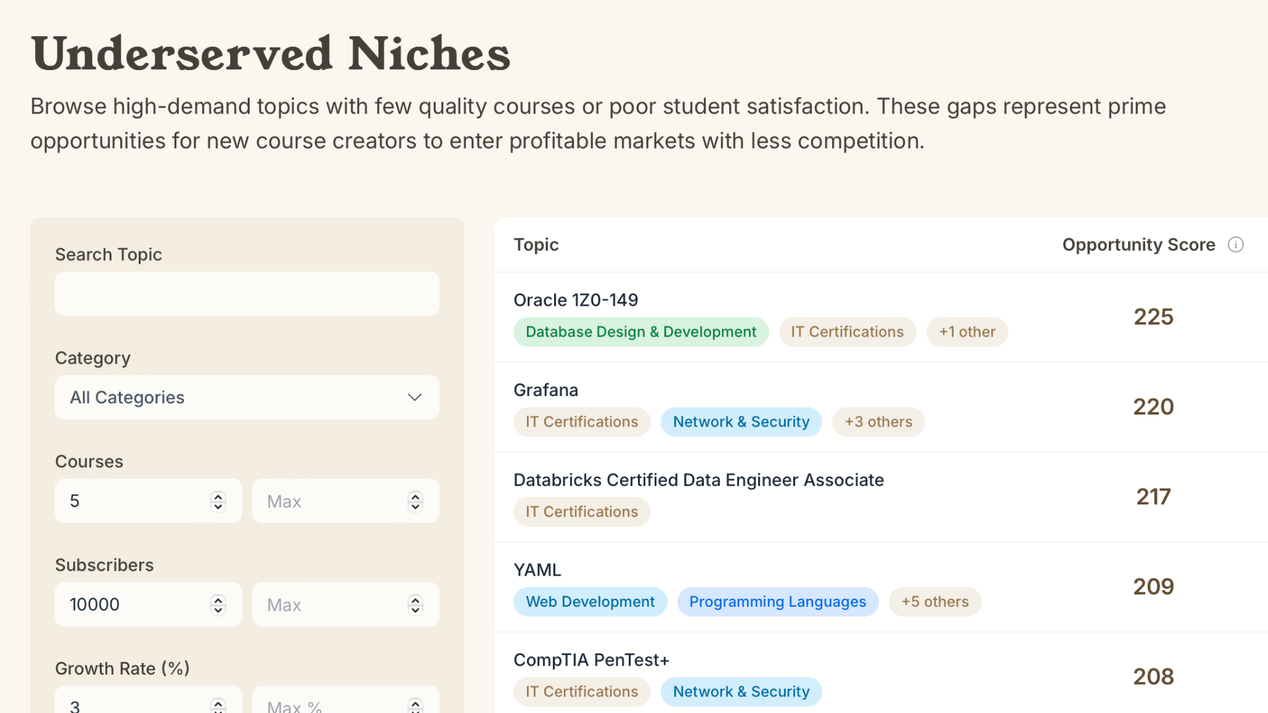The height and width of the screenshot is (713, 1268).
Task: Click the Growth Rate minimum field
Action: point(148,701)
